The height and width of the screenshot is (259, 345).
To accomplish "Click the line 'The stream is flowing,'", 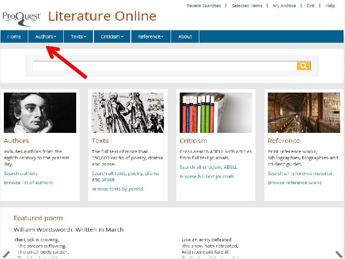I will [42, 246].
